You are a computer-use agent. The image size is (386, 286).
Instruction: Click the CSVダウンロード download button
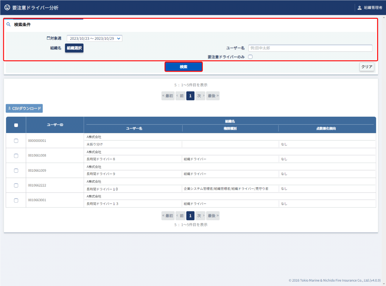tap(24, 108)
